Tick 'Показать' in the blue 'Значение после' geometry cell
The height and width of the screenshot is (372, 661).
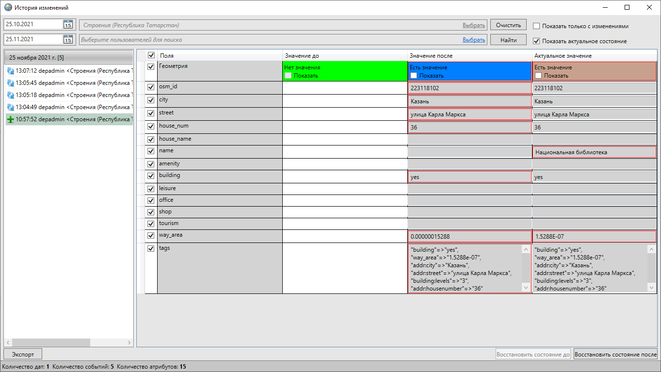[414, 76]
